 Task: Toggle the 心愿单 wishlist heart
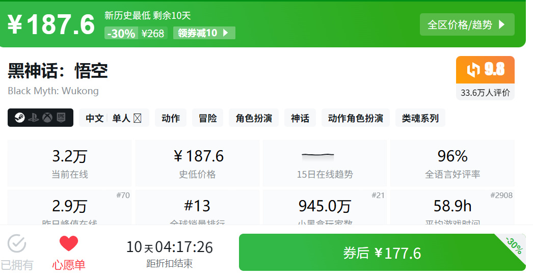click(69, 253)
